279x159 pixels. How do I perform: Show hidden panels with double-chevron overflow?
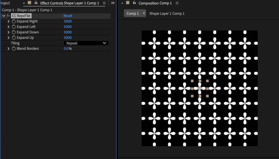click(113, 3)
